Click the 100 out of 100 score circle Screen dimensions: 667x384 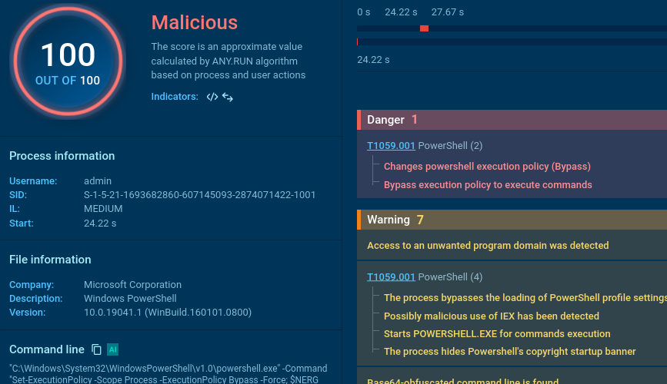pyautogui.click(x=68, y=61)
